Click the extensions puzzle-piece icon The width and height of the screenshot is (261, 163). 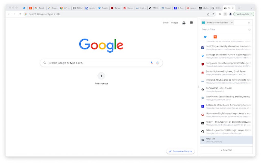(x=220, y=14)
